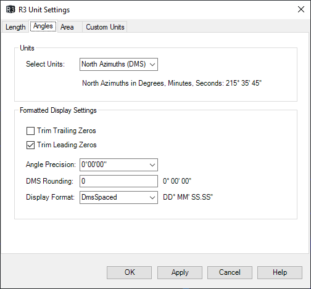Open the Display Format dropdown
The image size is (311, 289).
(118, 197)
